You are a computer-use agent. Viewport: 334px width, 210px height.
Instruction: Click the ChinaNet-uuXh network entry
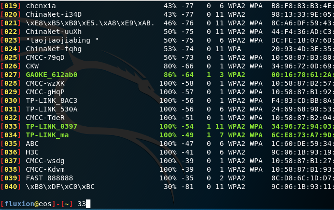(54, 32)
